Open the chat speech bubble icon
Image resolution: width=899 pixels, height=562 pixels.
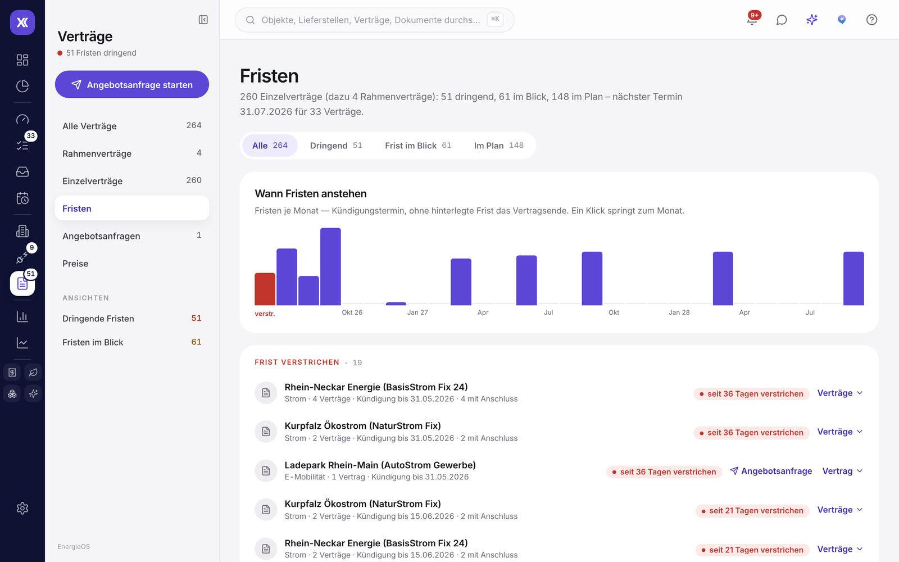[x=782, y=20]
